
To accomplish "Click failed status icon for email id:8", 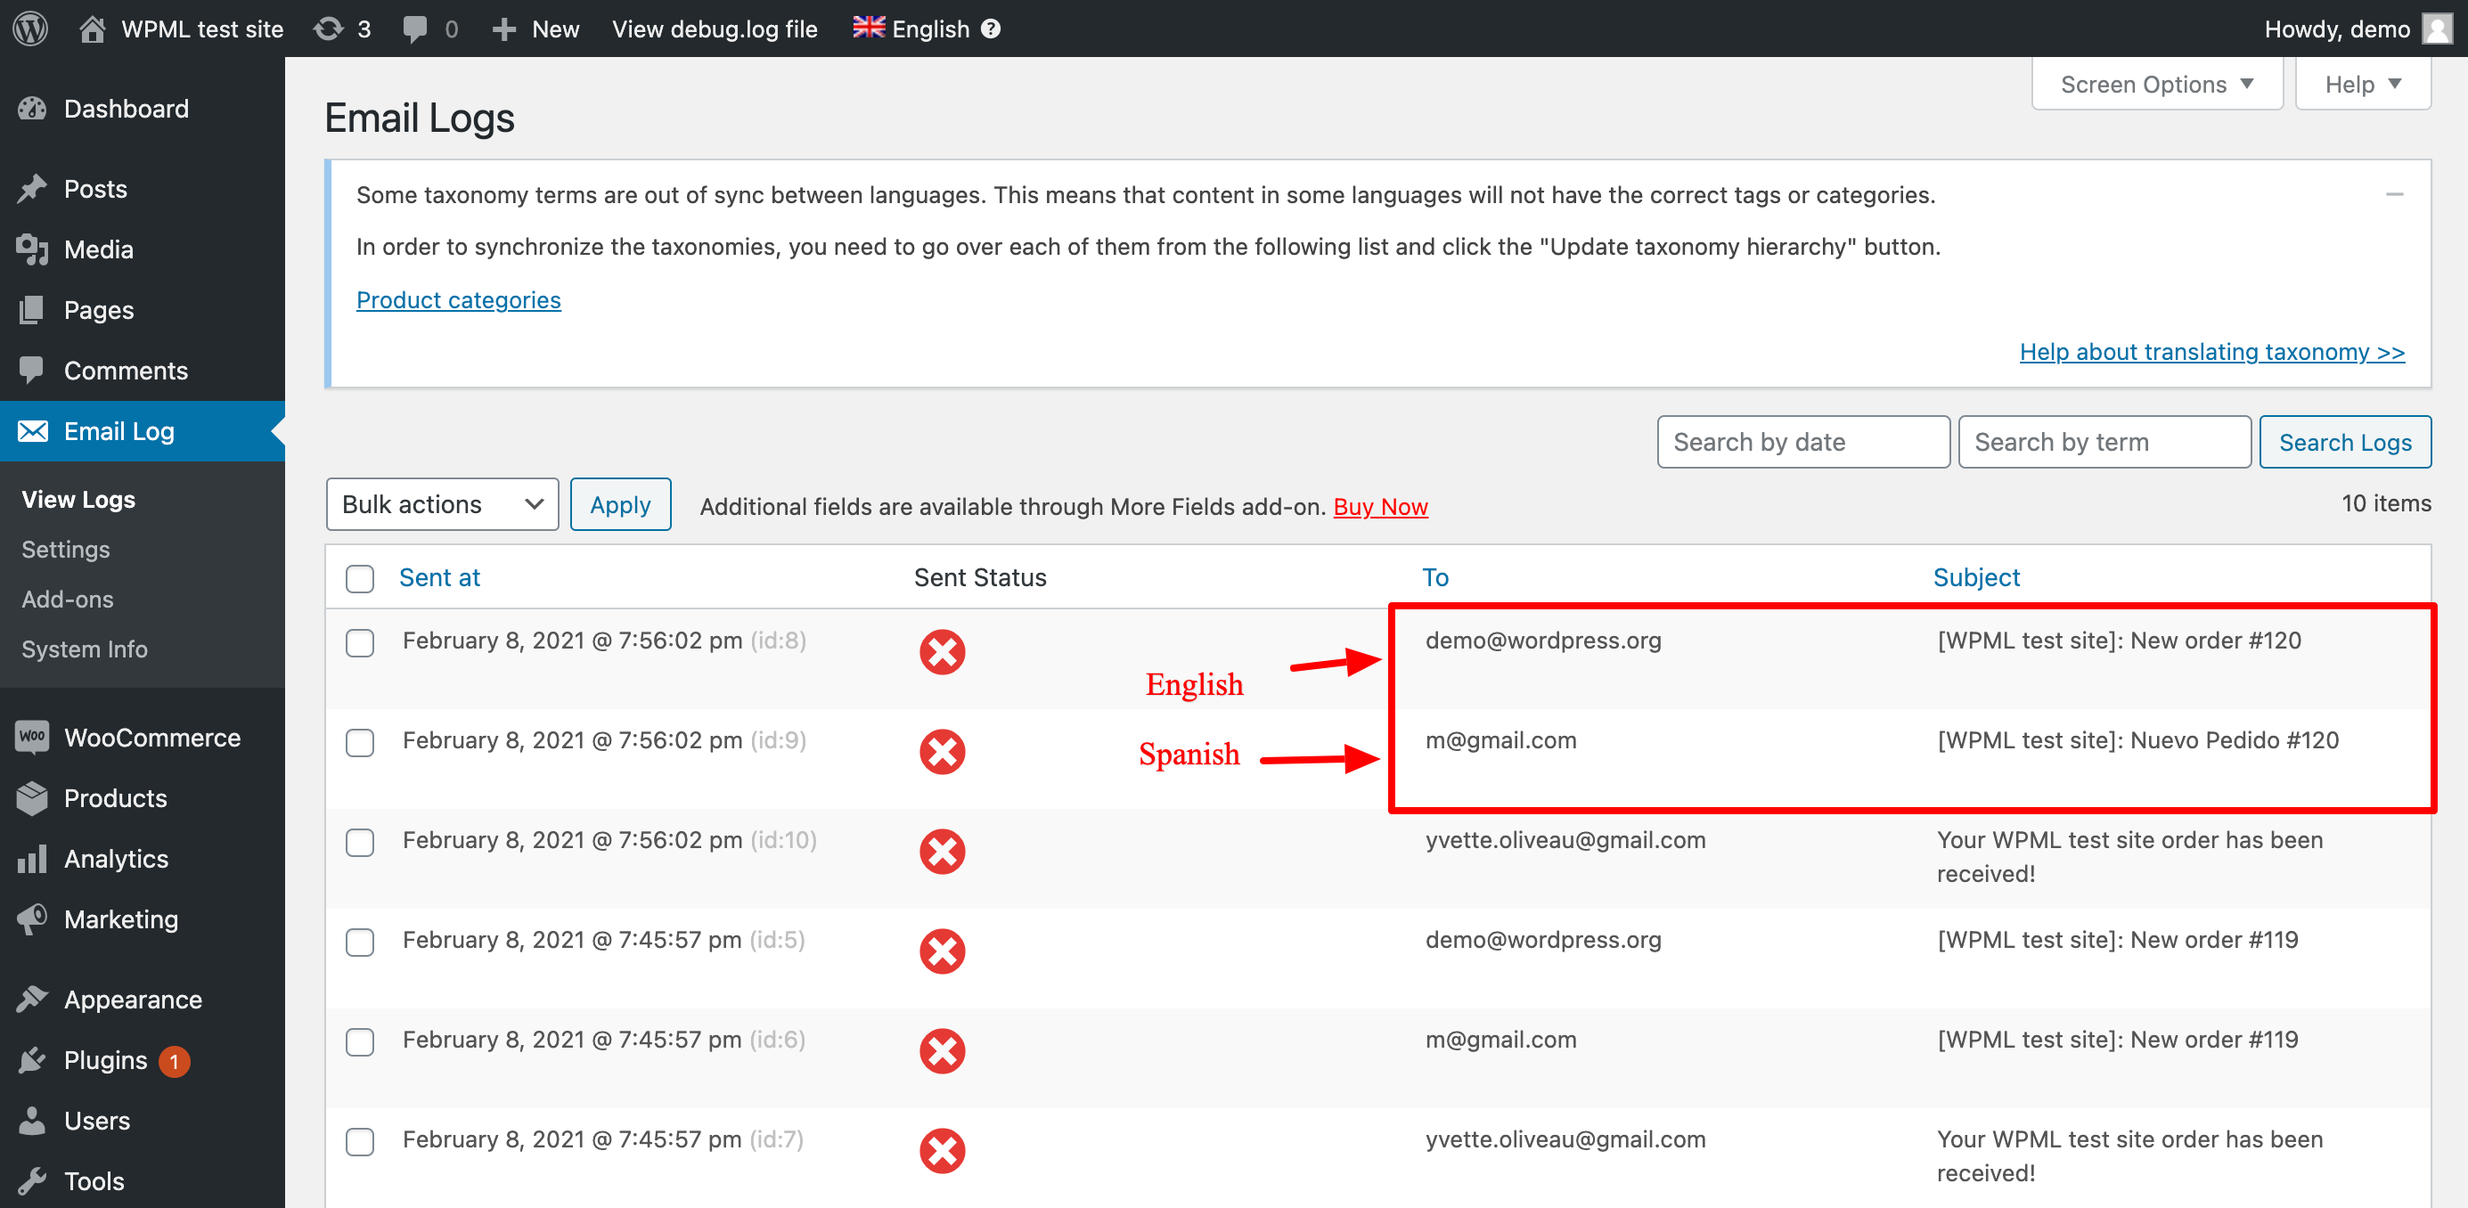I will pos(942,652).
